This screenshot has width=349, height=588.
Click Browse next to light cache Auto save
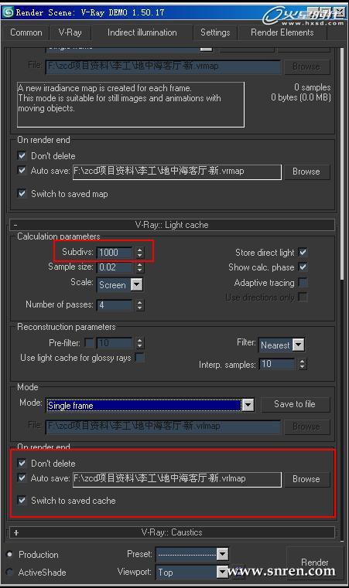point(306,479)
